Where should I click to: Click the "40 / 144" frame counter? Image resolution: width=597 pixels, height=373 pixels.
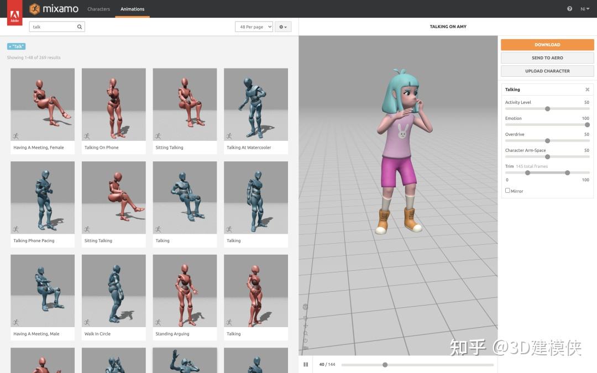pyautogui.click(x=327, y=364)
